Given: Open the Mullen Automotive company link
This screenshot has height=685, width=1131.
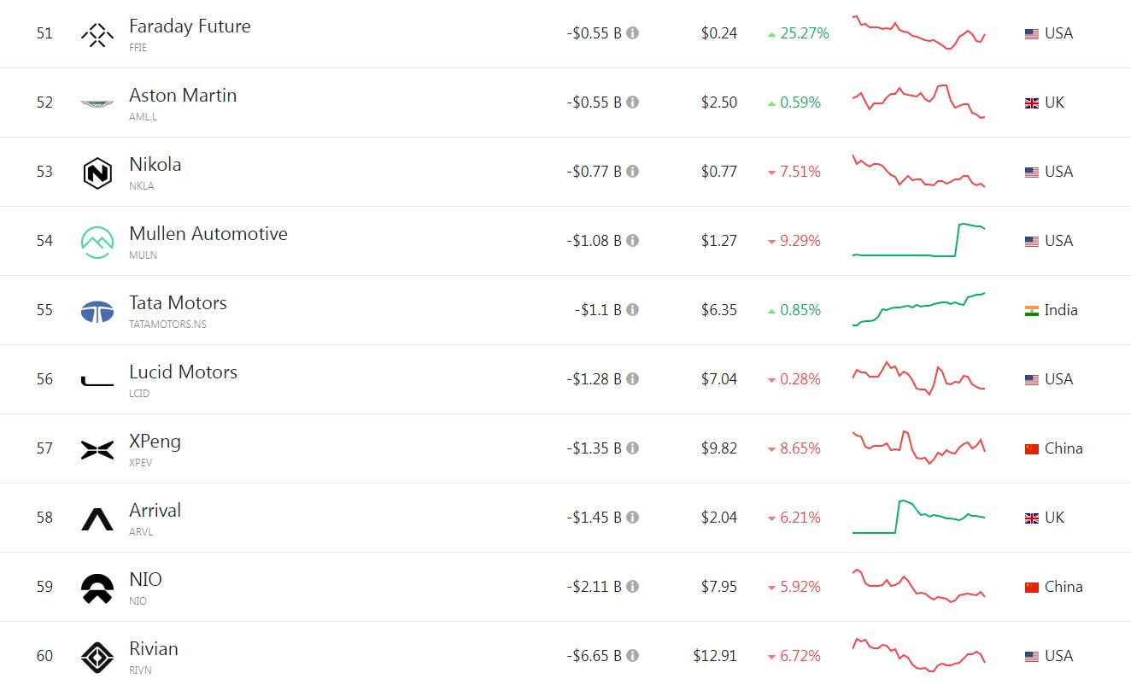Looking at the screenshot, I should (x=208, y=234).
